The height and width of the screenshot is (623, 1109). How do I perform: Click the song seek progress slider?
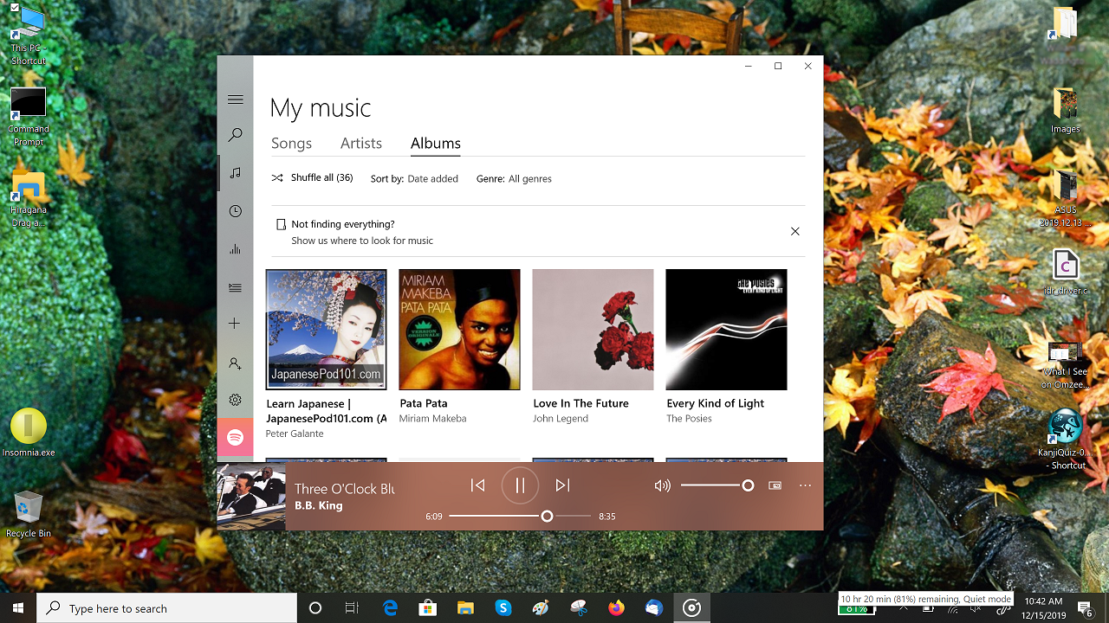click(520, 517)
